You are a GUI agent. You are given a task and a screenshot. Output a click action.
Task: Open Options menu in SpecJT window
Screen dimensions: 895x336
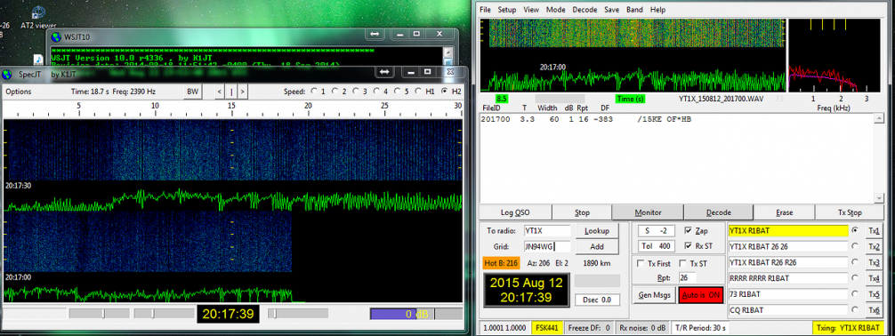[19, 92]
